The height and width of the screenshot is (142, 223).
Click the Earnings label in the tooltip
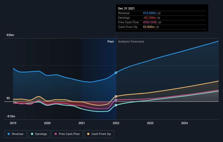pos(124,18)
